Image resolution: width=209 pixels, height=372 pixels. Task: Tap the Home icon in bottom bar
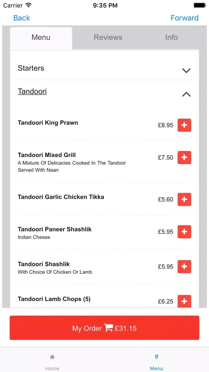52,357
